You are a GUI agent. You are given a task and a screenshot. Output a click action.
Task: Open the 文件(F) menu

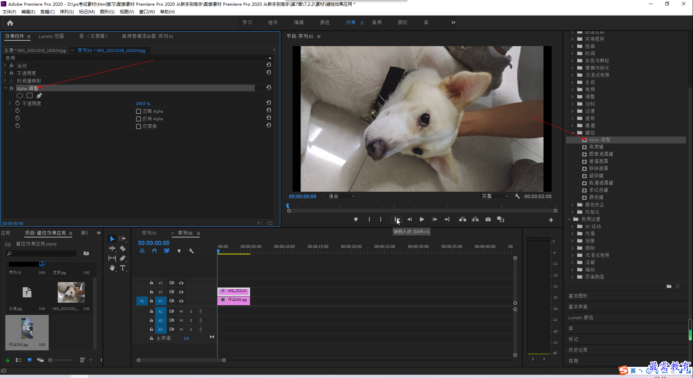click(9, 12)
